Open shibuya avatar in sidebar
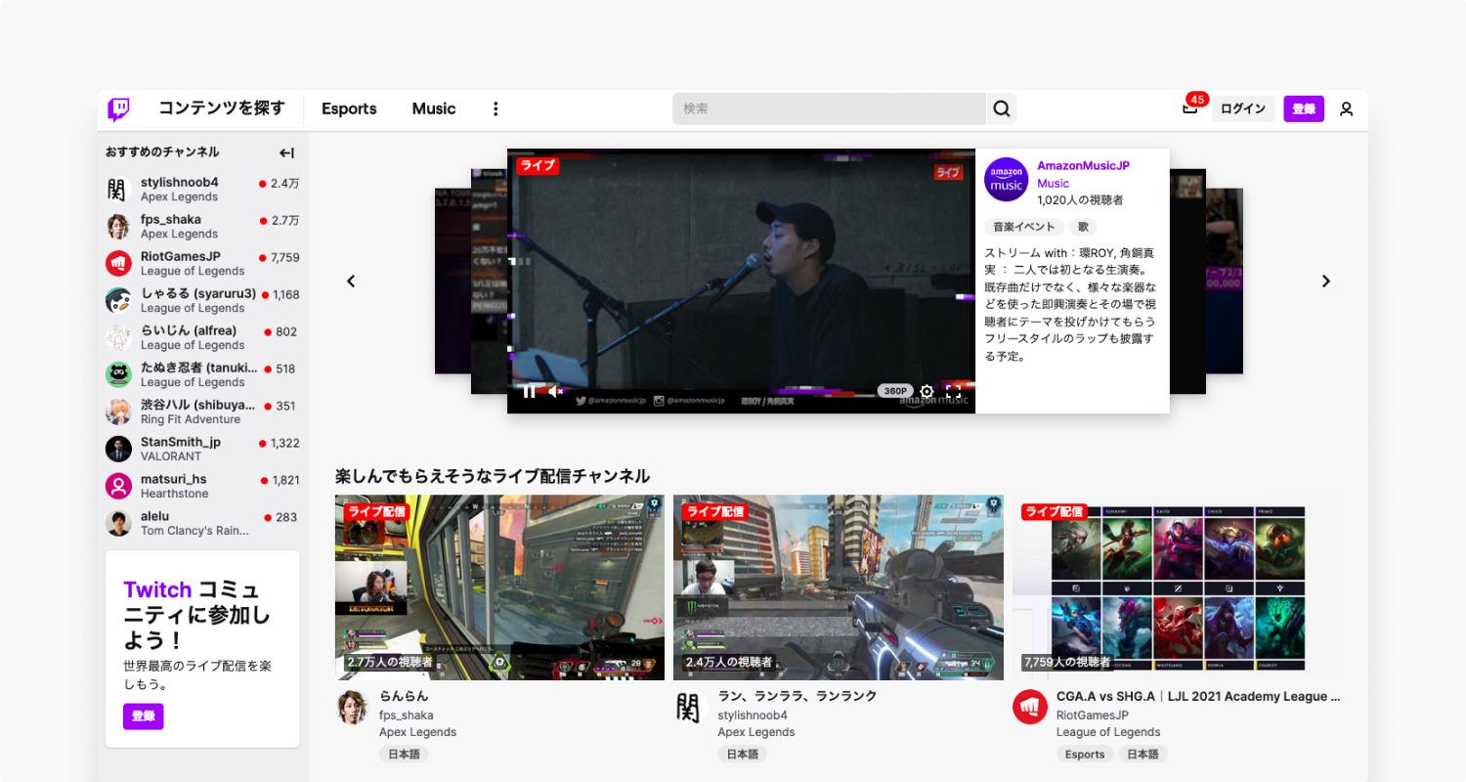Viewport: 1466px width, 782px height. [118, 413]
